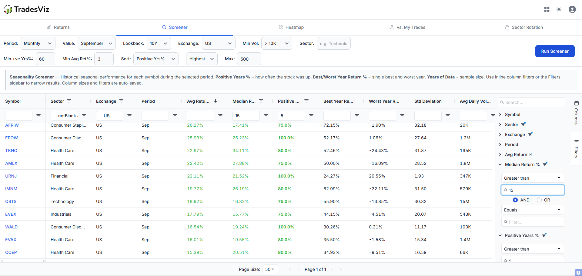Image resolution: width=582 pixels, height=276 pixels.
Task: Select the OR radio option
Action: (539, 200)
